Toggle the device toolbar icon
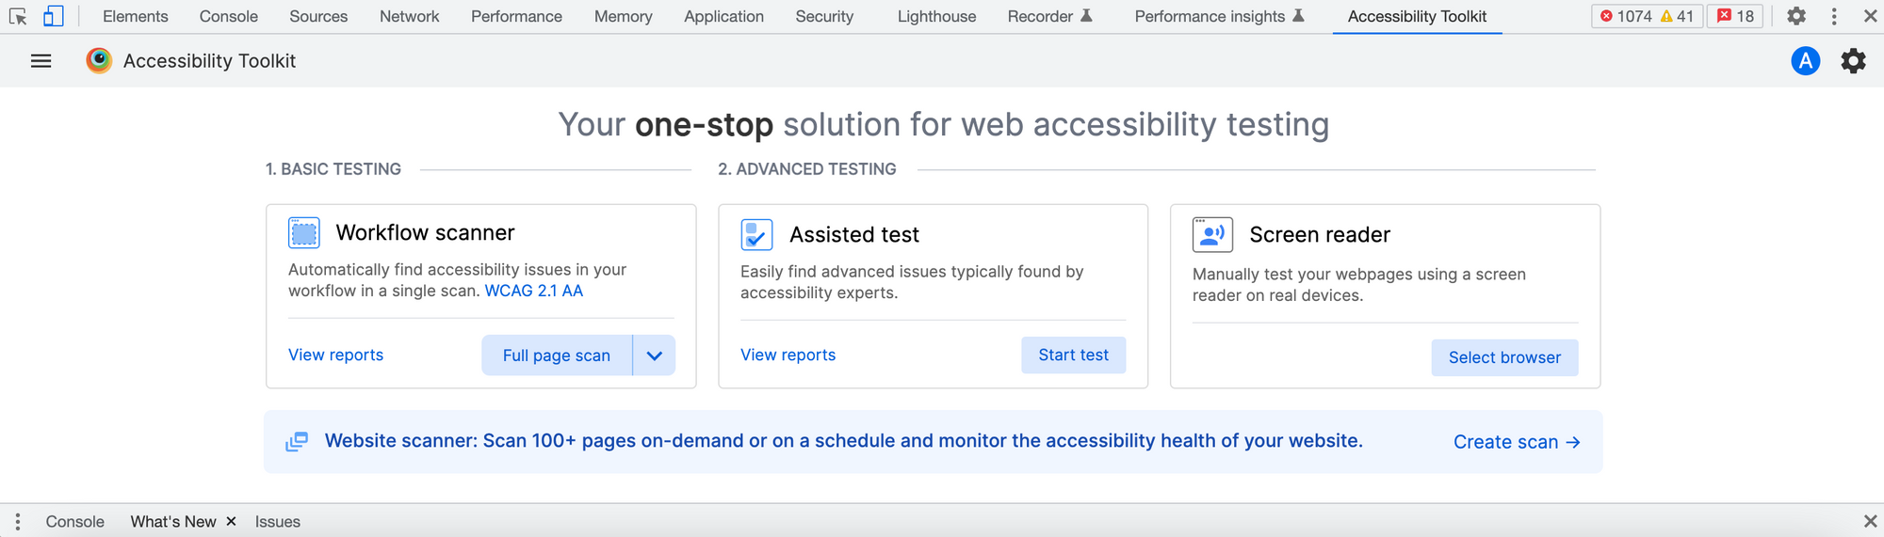Image resolution: width=1884 pixels, height=537 pixels. coord(54,17)
